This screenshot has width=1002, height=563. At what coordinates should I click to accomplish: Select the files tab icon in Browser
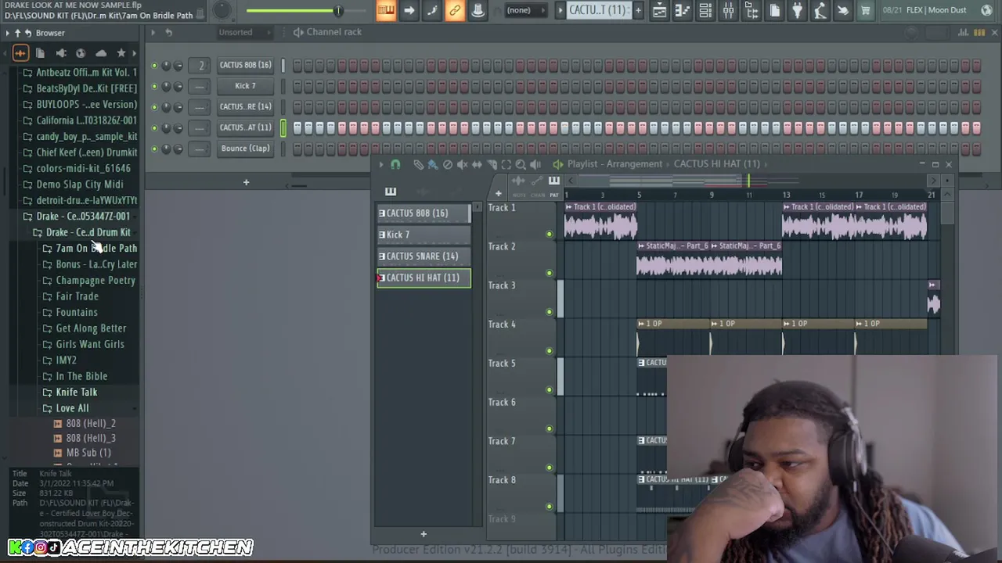coord(40,53)
